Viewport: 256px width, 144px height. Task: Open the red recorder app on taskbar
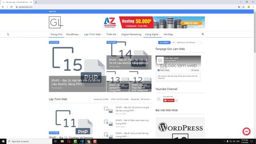(x=95, y=141)
